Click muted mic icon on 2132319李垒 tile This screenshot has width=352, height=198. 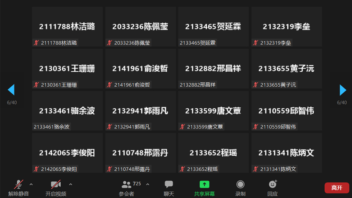click(x=256, y=43)
